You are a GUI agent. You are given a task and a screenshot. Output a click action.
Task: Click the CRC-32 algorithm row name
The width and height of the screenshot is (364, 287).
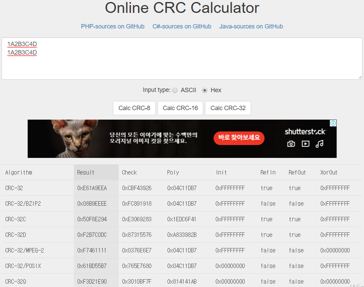14,188
